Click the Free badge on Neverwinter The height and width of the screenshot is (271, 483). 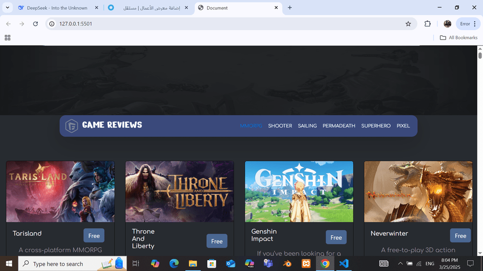click(460, 236)
